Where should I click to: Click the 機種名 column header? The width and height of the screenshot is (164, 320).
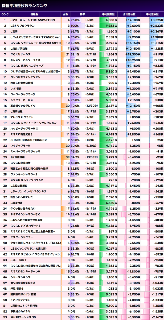tap(34, 14)
